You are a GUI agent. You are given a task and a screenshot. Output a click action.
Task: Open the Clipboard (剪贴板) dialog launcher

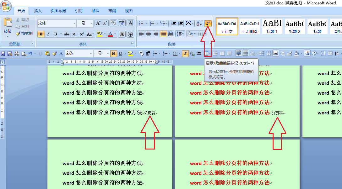pos(32,43)
